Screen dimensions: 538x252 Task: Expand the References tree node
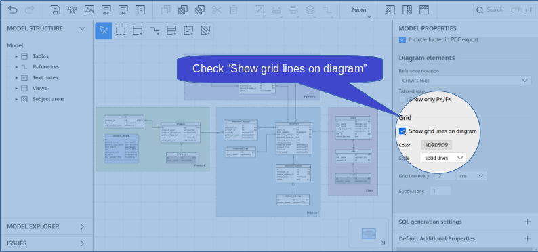[x=16, y=67]
